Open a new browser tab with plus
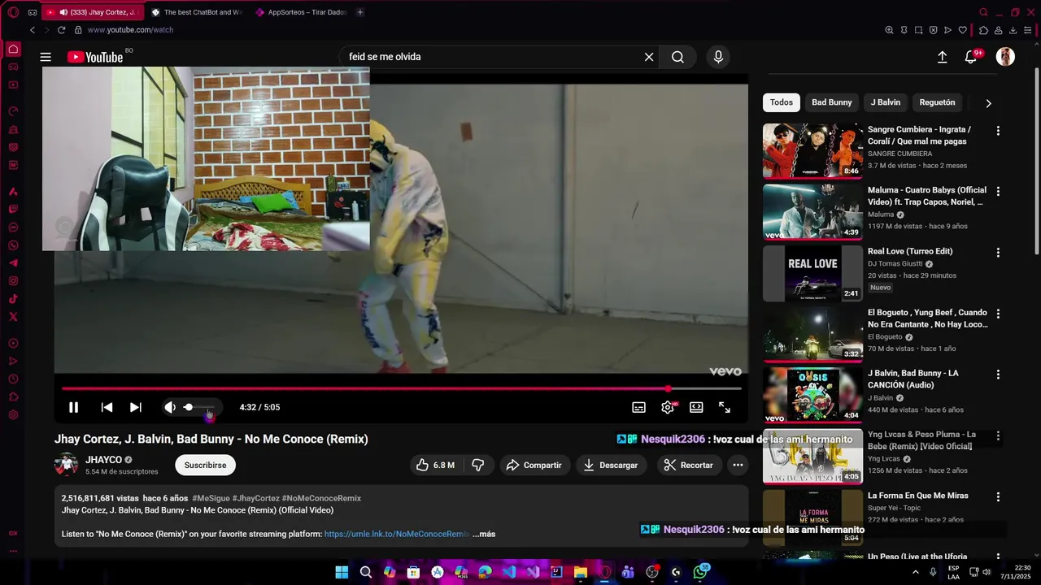 tap(360, 12)
